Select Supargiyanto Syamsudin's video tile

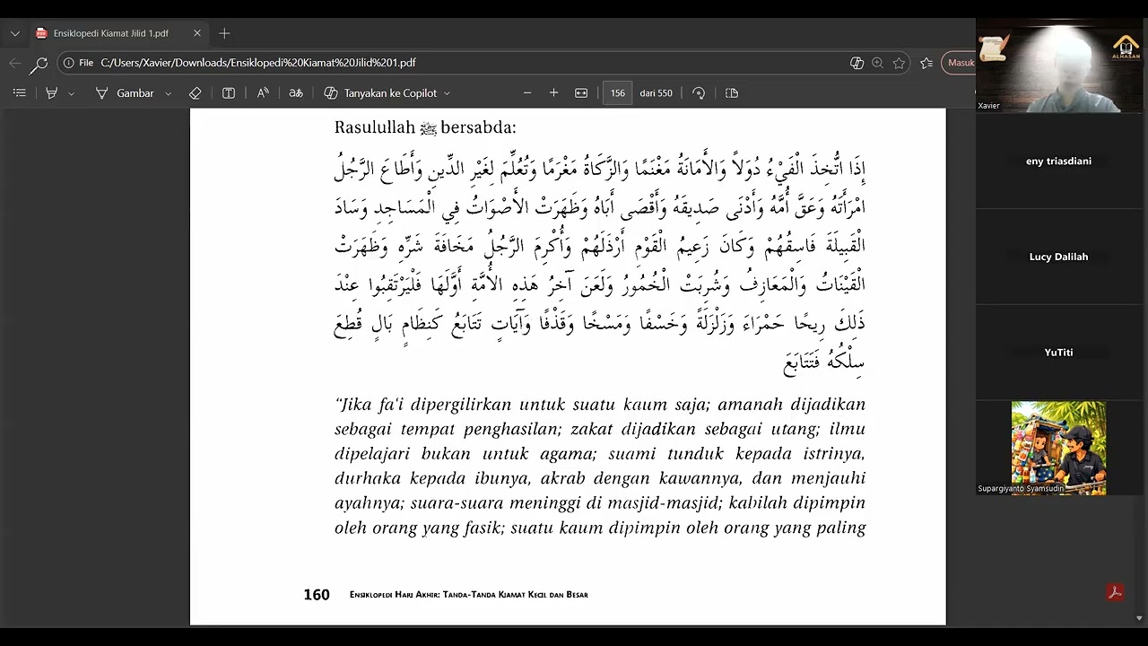pyautogui.click(x=1058, y=448)
